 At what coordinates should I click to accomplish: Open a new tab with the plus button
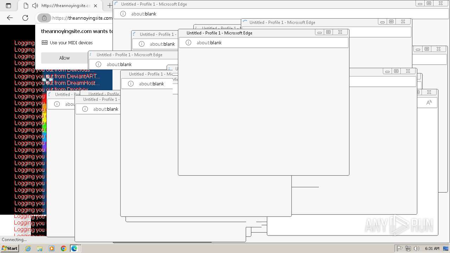pos(109,6)
